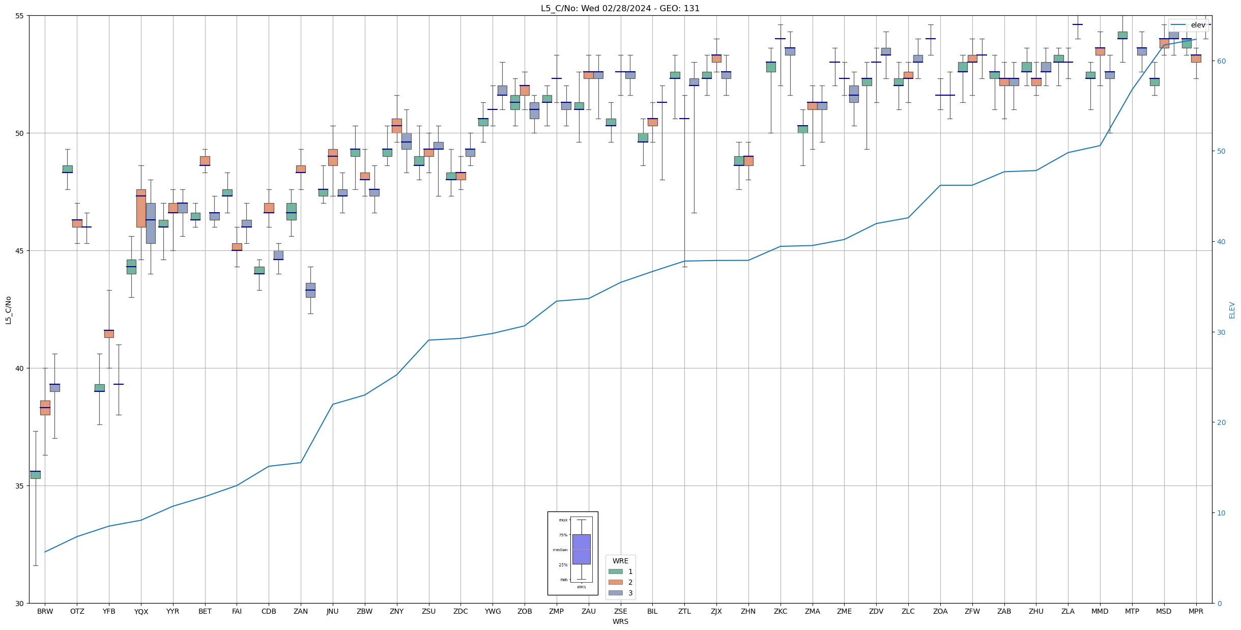This screenshot has height=630, width=1241.
Task: Click the 55 tick on left axis
Action: (x=19, y=16)
